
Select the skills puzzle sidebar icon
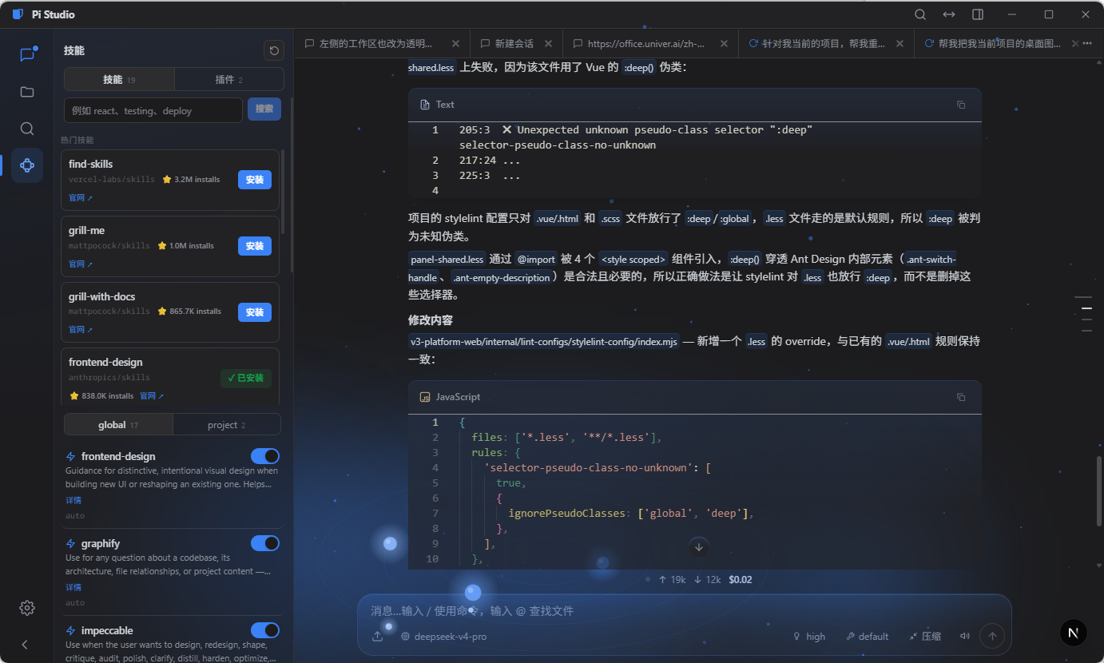(27, 165)
